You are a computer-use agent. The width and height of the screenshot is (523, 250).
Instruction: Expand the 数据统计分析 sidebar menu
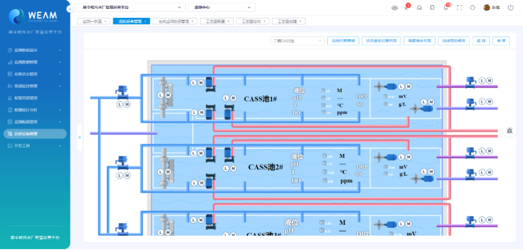point(35,110)
